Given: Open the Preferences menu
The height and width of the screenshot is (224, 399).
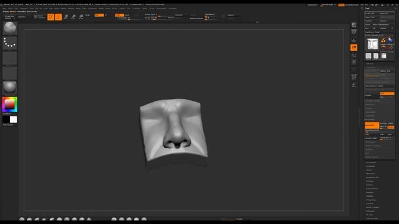Looking at the screenshot, I should pyautogui.click(x=92, y=8).
